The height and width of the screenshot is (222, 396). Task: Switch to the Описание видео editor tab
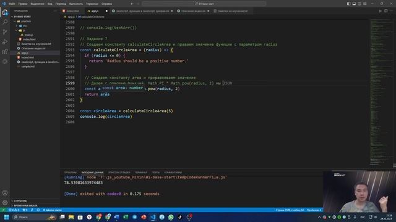pyautogui.click(x=193, y=11)
